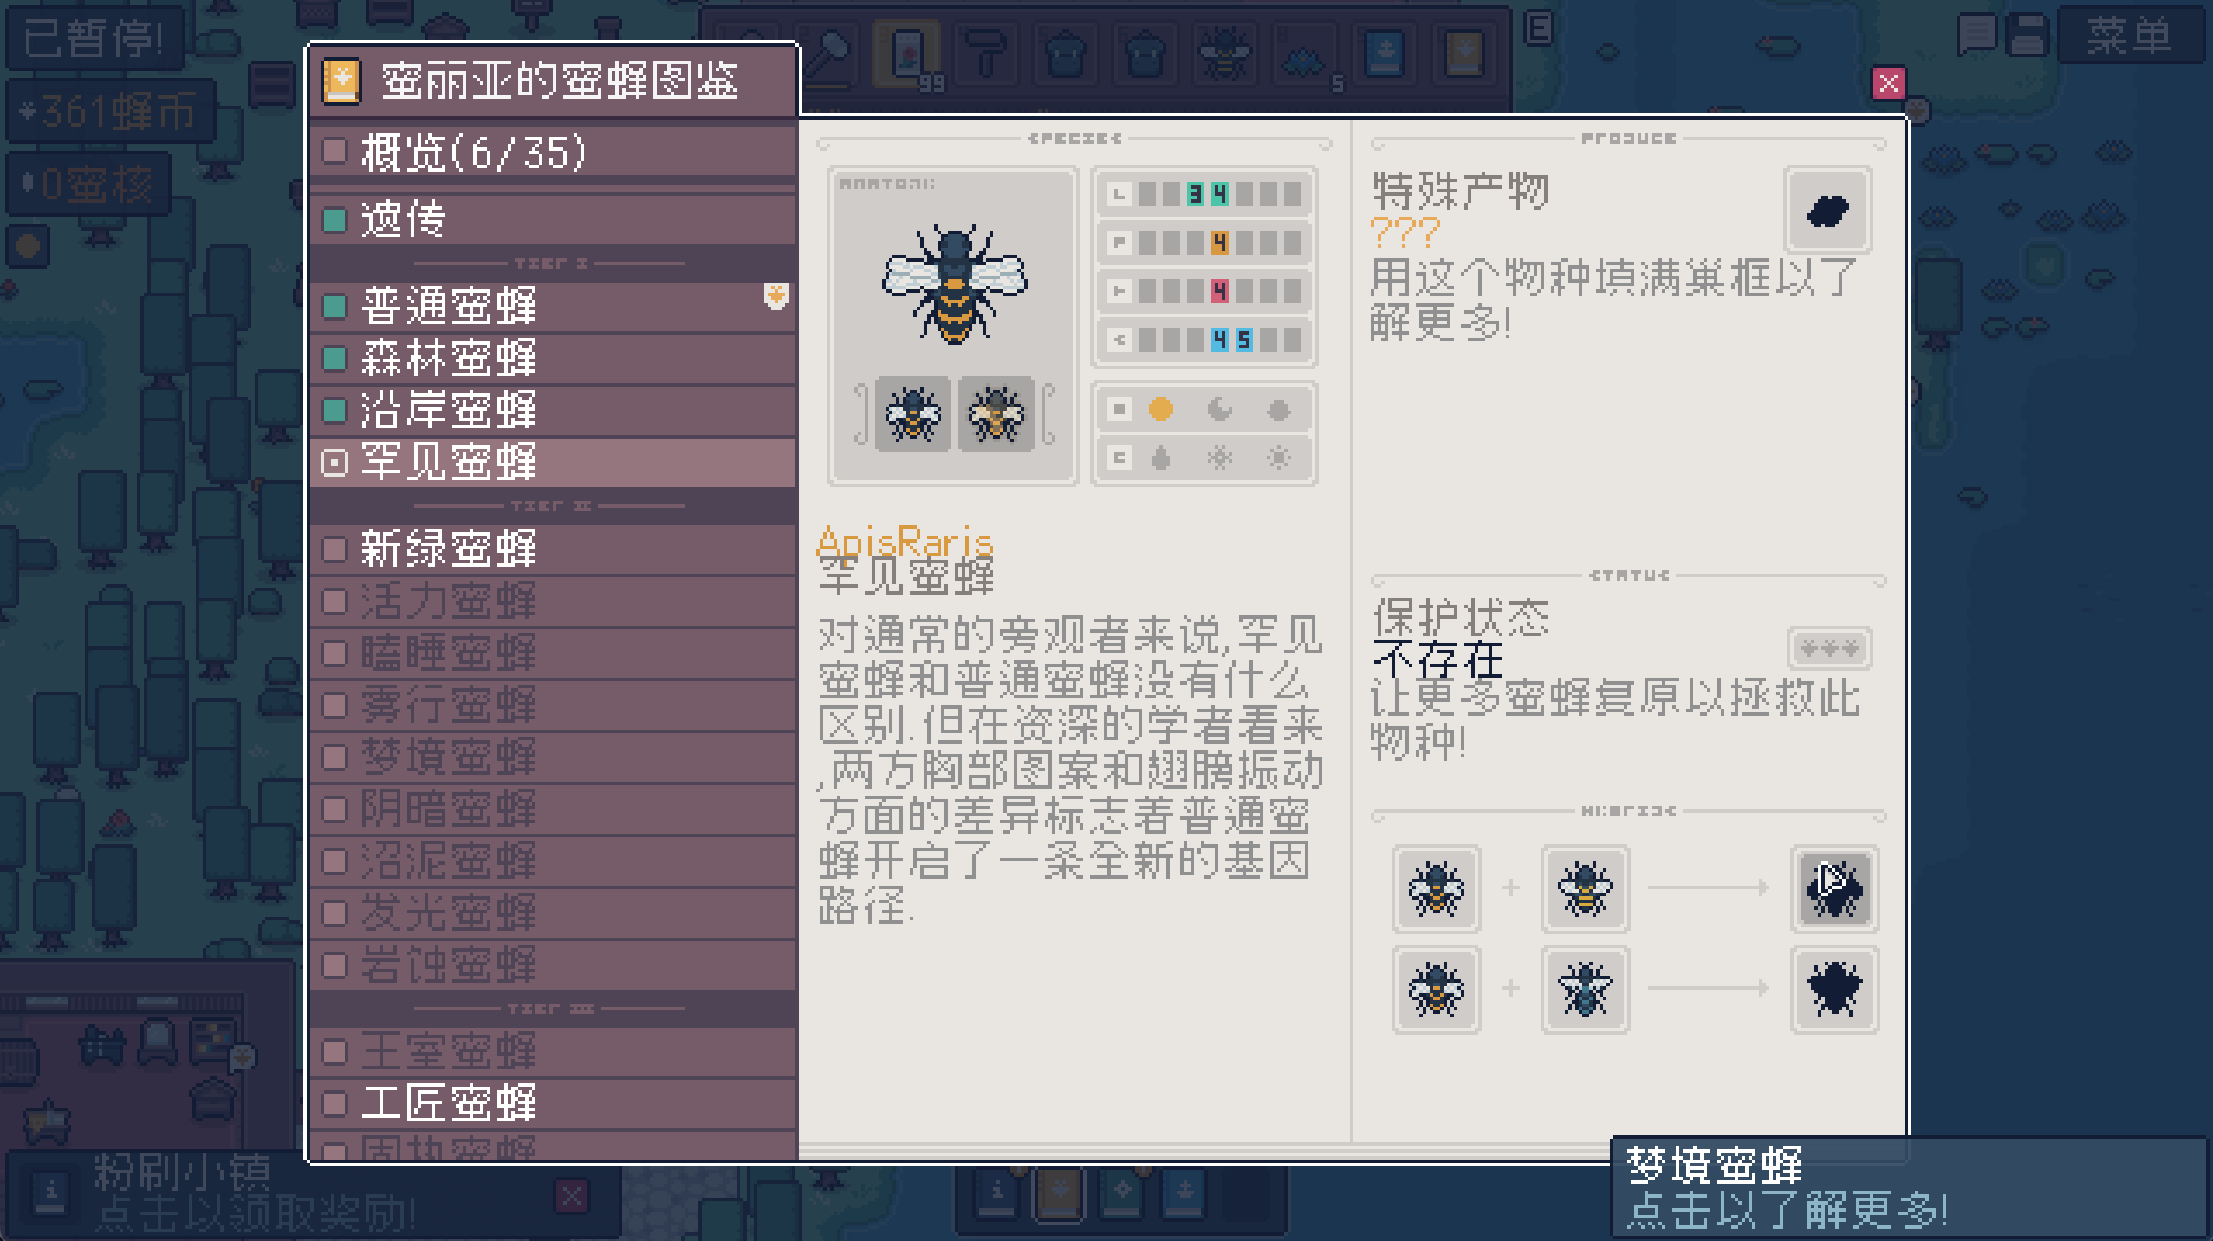This screenshot has width=2213, height=1241.
Task: Click the sun daytime activity indicator
Action: tap(1161, 409)
